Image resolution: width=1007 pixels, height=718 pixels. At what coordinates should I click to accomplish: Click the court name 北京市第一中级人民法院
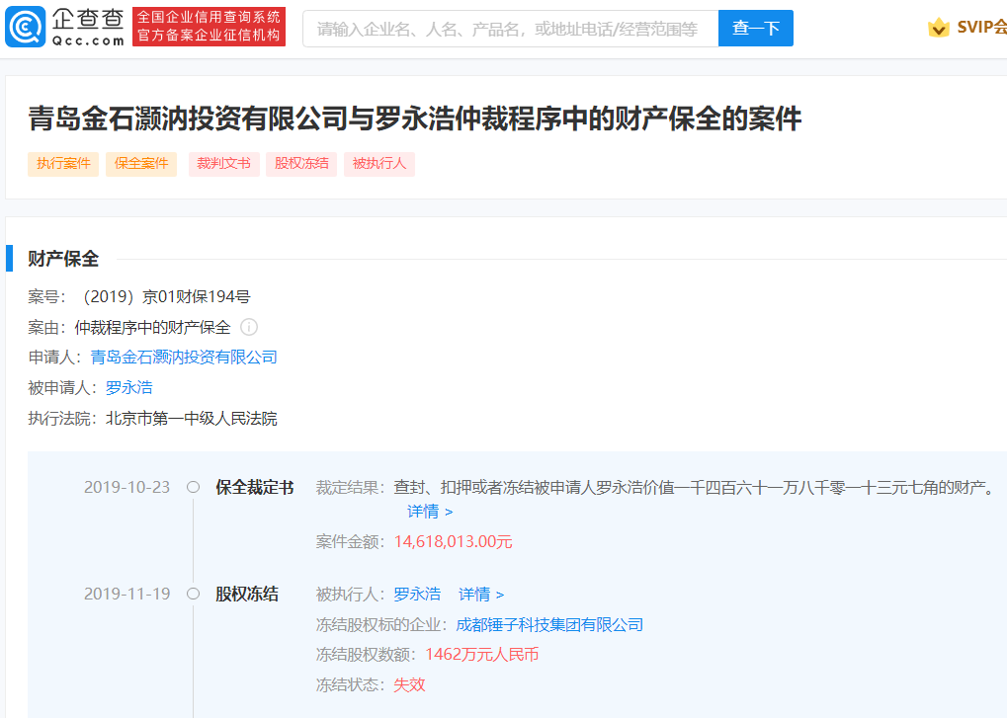click(192, 419)
